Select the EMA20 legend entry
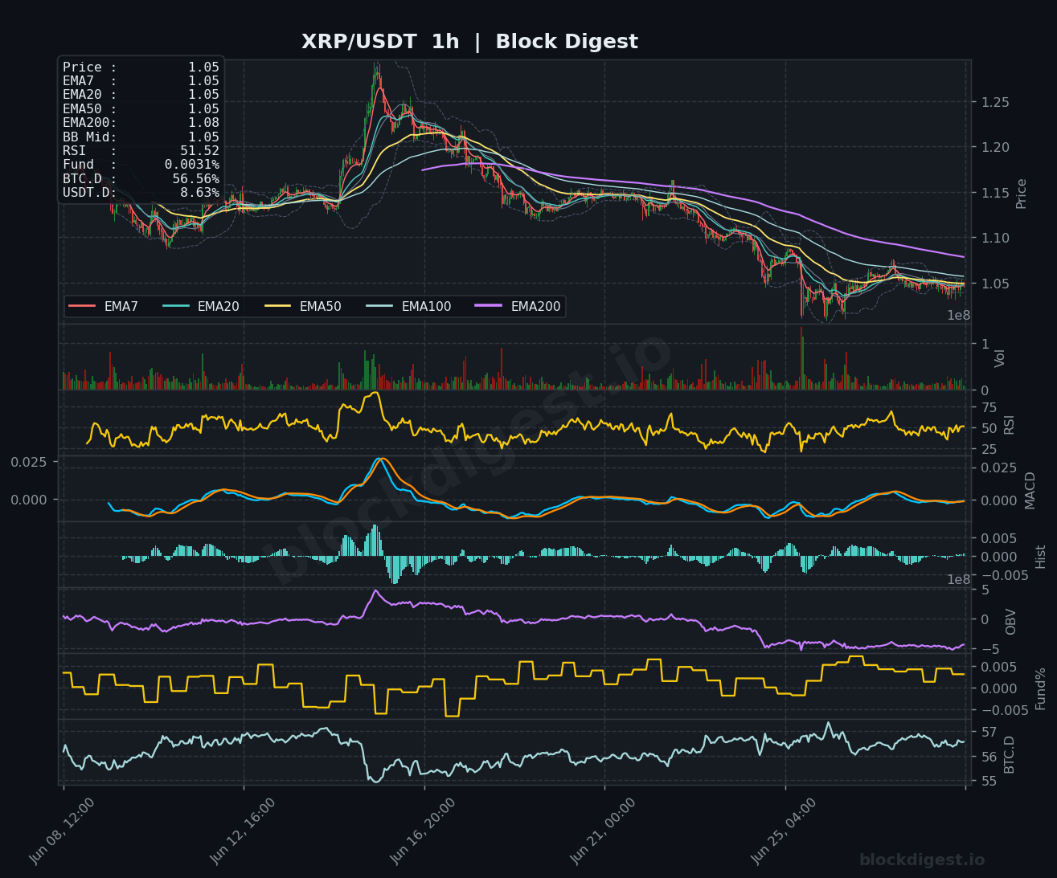1057x878 pixels. [201, 307]
